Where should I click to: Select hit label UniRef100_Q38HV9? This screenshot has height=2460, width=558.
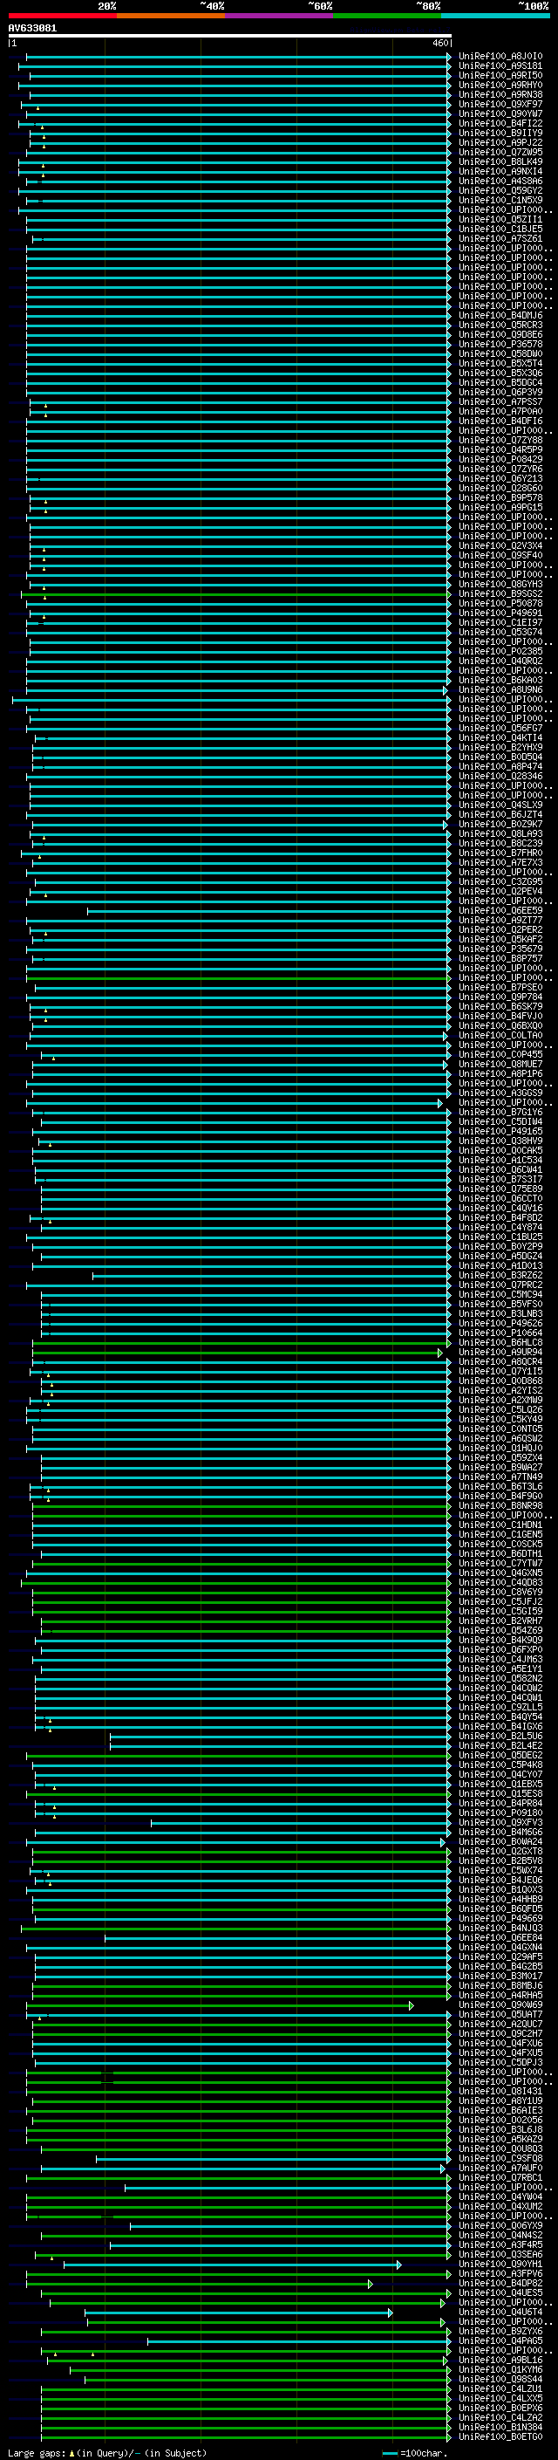[x=500, y=1141]
